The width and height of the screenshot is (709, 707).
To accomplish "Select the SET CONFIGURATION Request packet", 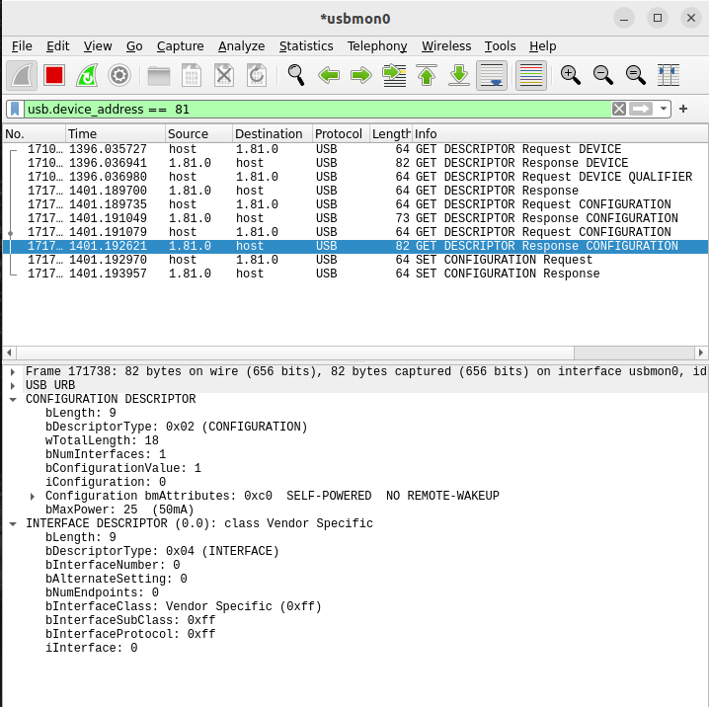I will (x=354, y=260).
